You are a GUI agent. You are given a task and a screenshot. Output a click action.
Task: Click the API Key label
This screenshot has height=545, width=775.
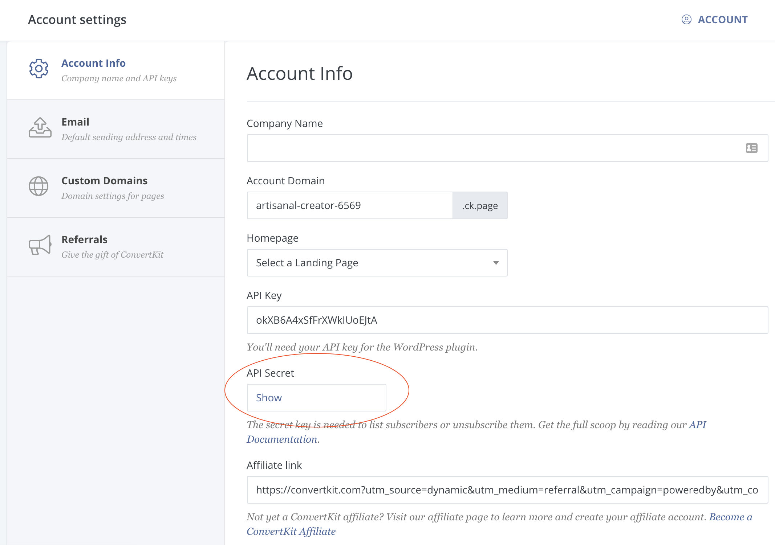[x=264, y=295]
